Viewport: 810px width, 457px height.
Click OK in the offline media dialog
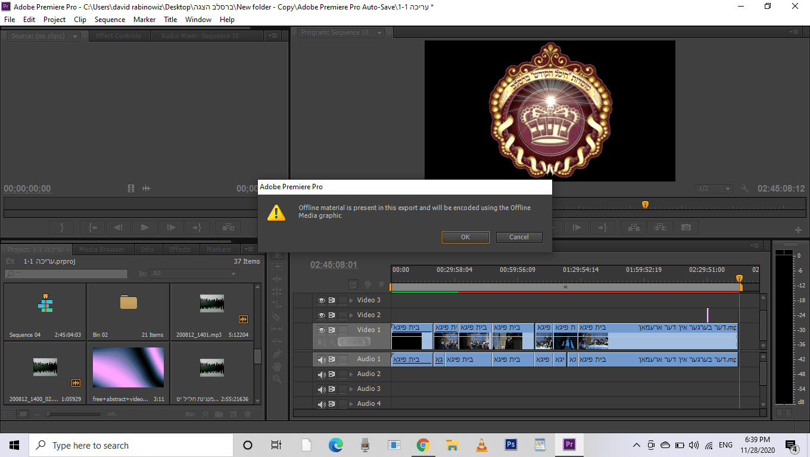pyautogui.click(x=465, y=237)
